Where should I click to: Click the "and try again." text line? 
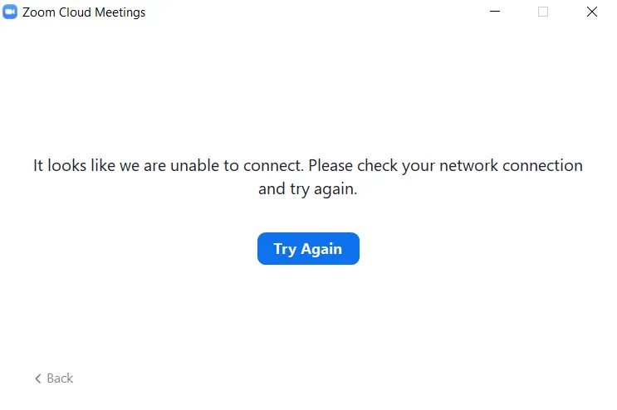pos(308,189)
